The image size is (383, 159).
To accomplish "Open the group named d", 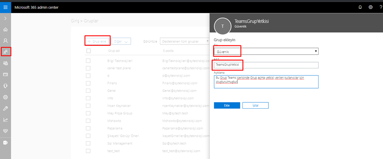I will 108,76.
